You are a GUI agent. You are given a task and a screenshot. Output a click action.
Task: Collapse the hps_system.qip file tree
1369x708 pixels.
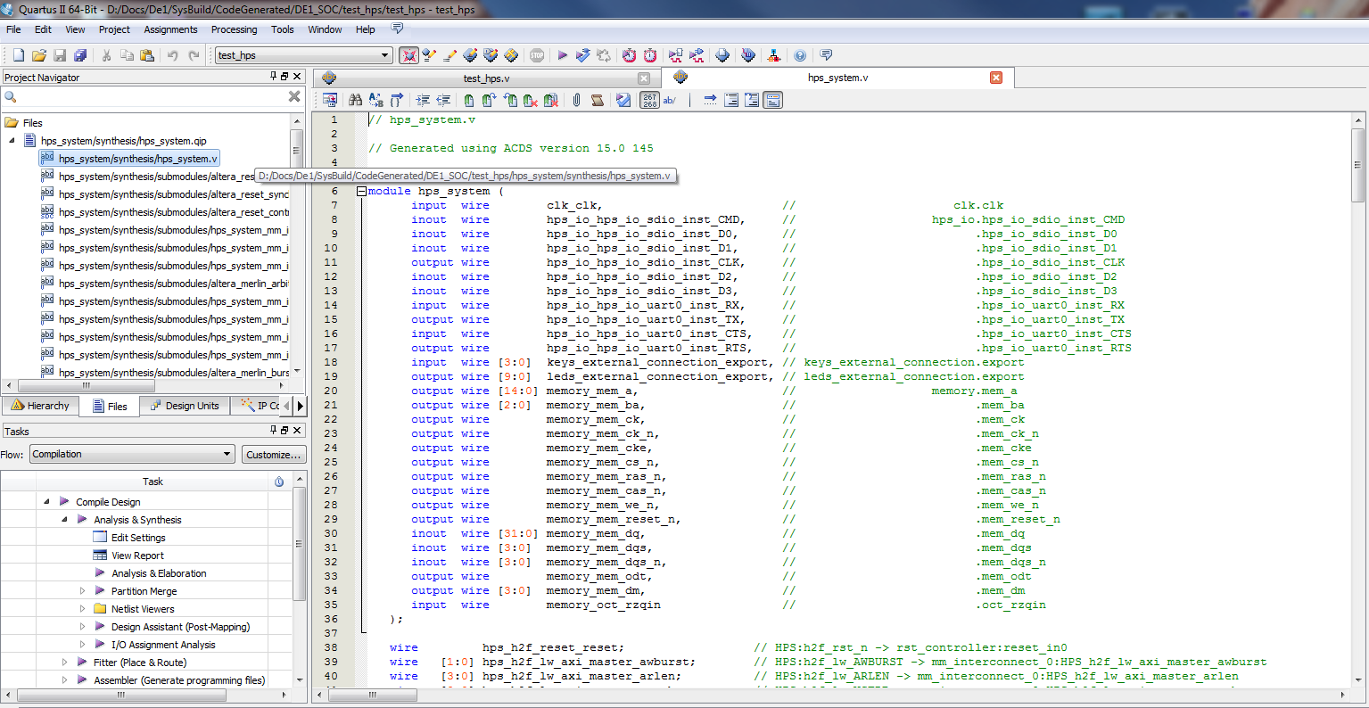pyautogui.click(x=12, y=141)
